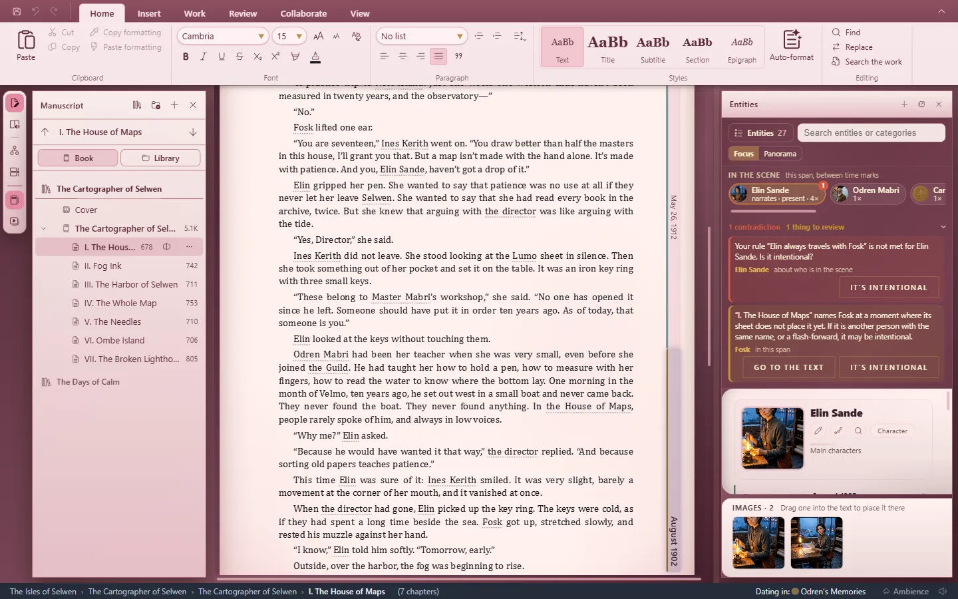The height and width of the screenshot is (599, 958).
Task: Click GO TO THE TEXT button
Action: (x=788, y=367)
